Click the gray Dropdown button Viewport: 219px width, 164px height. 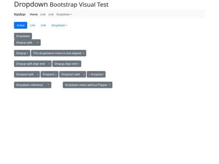point(23,36)
